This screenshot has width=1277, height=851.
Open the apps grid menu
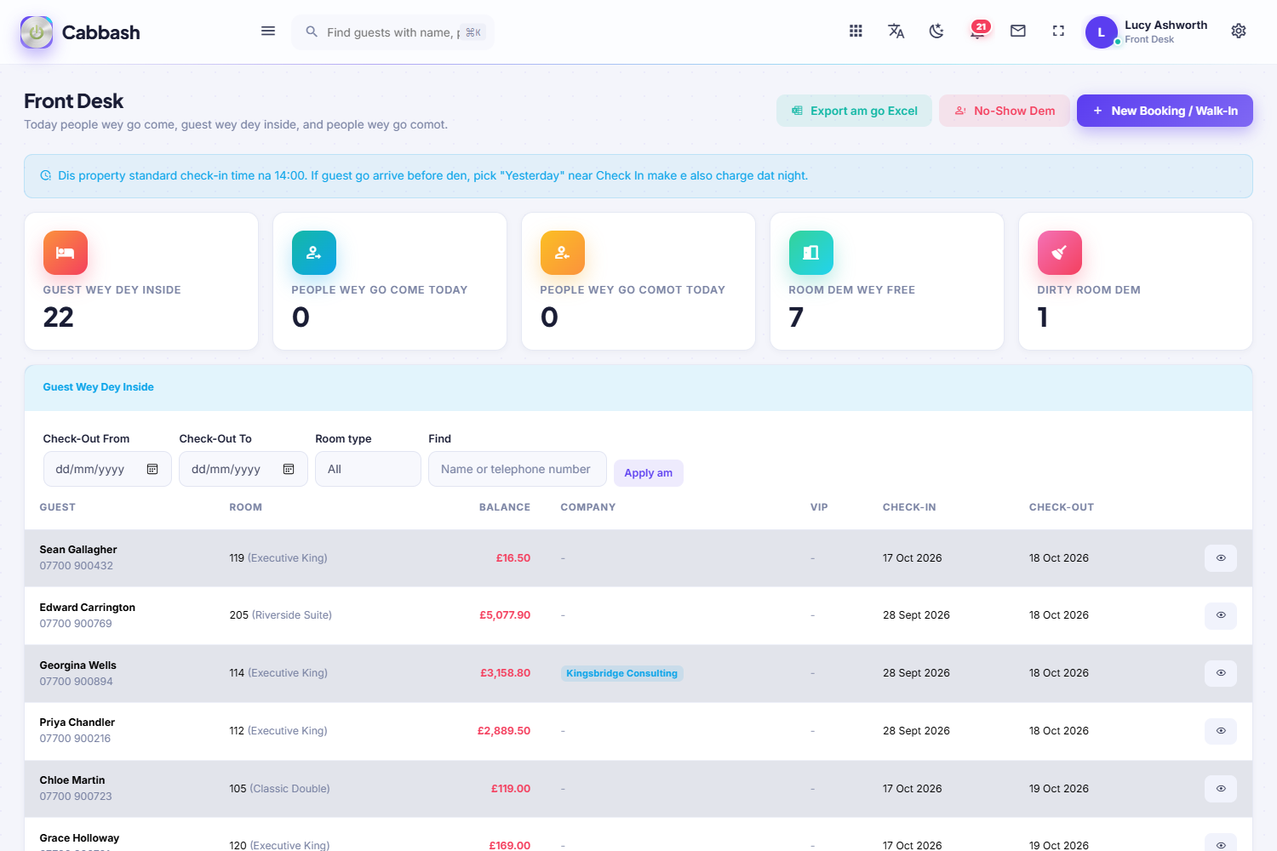pyautogui.click(x=856, y=31)
